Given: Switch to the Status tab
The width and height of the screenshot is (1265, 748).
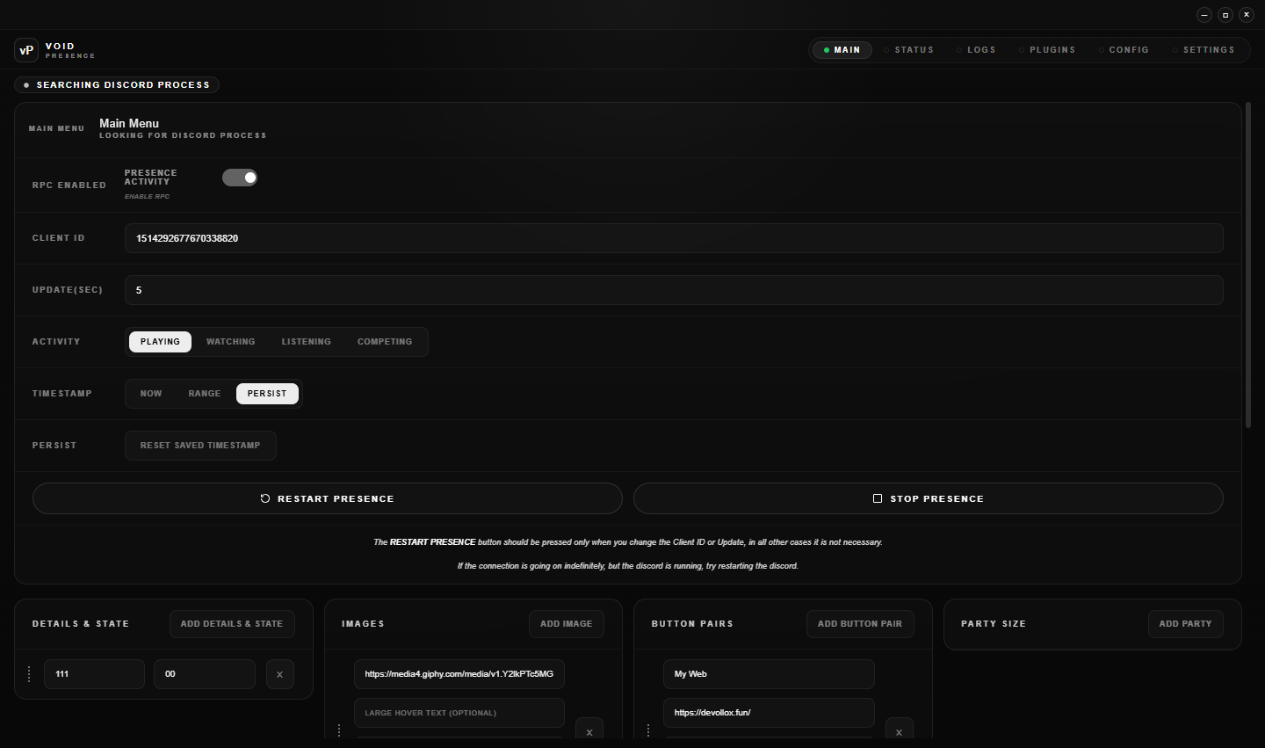Looking at the screenshot, I should [909, 50].
